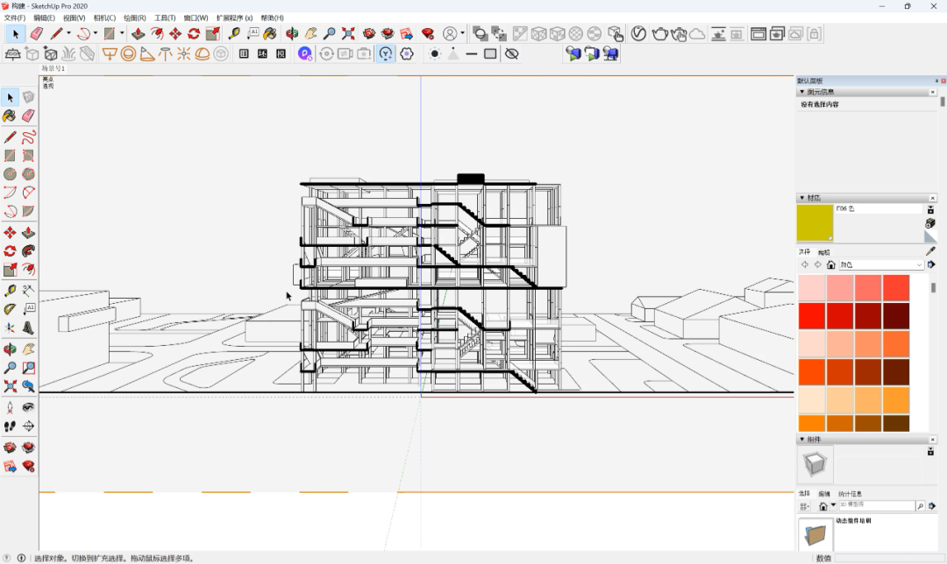Image resolution: width=947 pixels, height=564 pixels.
Task: Select the Follow Me tool in left toolbar
Action: (x=28, y=251)
